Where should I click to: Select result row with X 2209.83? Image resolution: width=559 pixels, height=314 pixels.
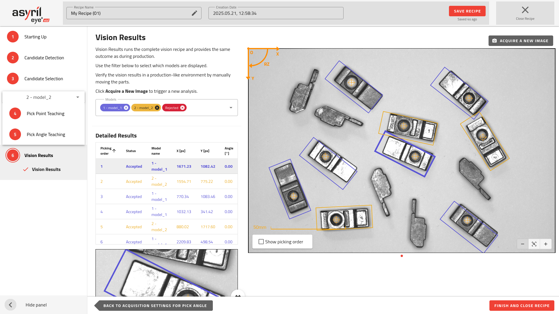point(167,240)
